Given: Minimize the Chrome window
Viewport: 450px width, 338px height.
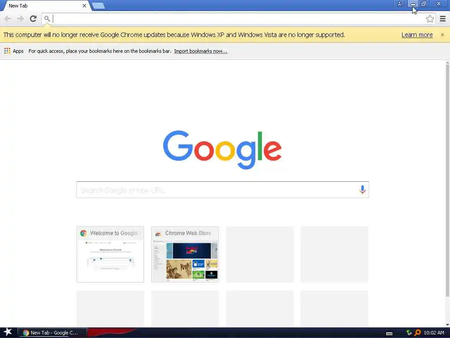Looking at the screenshot, I should coord(413,4).
